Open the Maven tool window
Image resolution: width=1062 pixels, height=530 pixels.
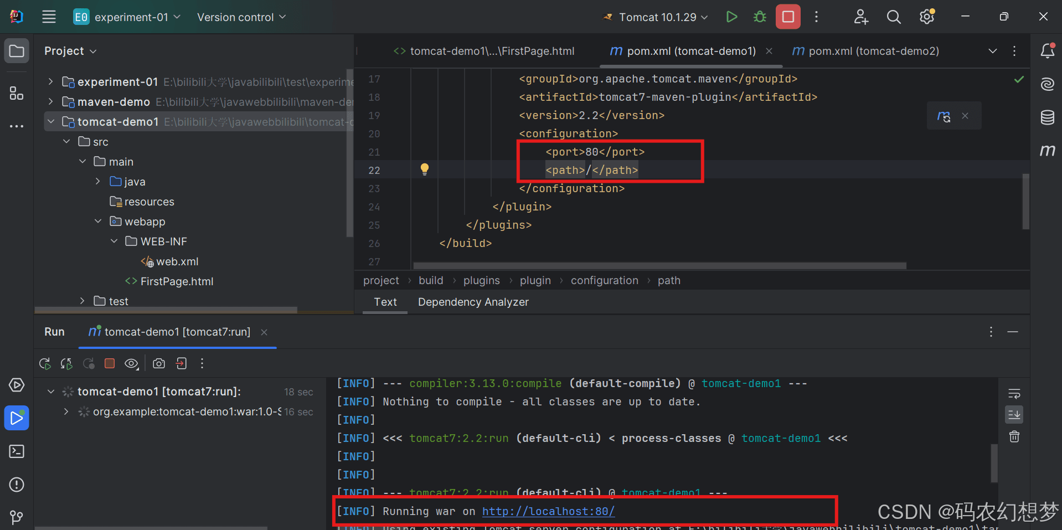pos(1046,150)
